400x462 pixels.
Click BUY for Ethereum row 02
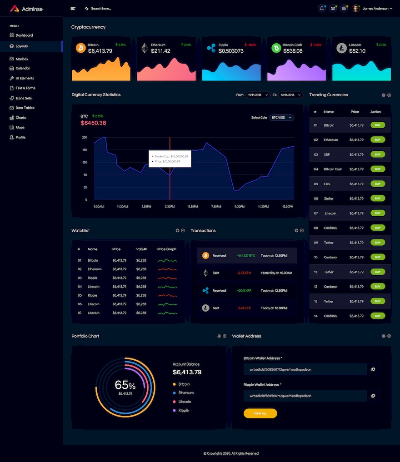[x=378, y=139]
